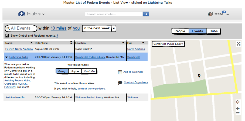Open the FLOCK North America event
The height and width of the screenshot is (121, 245).
click(x=19, y=49)
